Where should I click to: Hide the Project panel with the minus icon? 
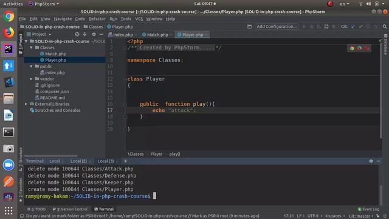102,34
